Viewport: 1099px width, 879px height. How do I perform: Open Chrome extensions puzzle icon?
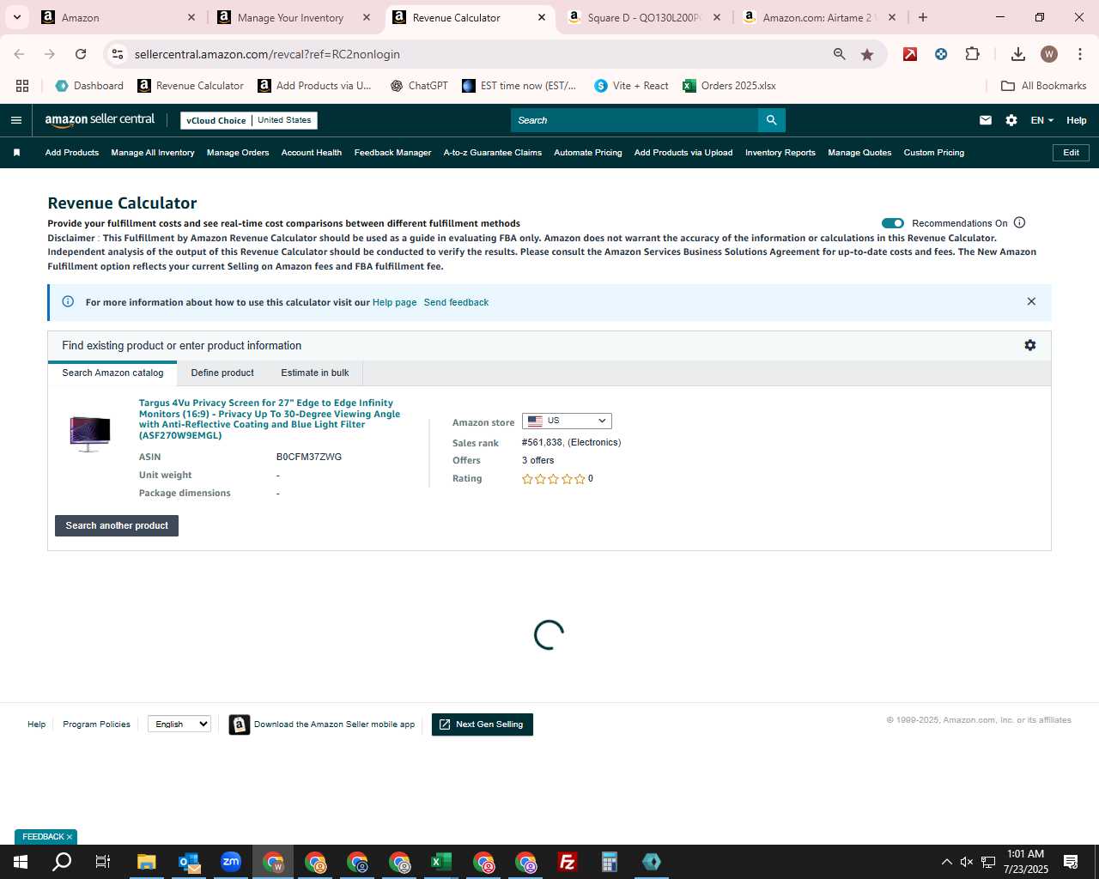[972, 54]
